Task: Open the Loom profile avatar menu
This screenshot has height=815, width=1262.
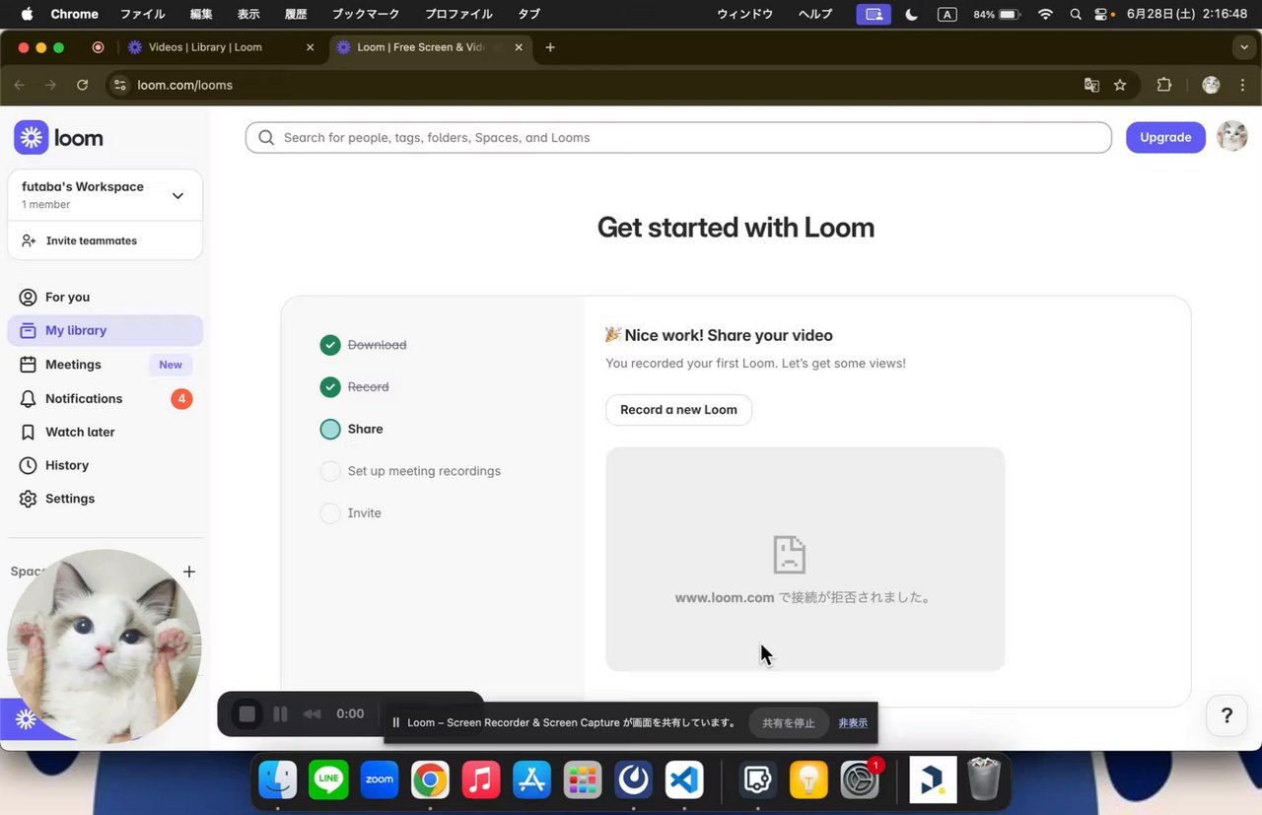Action: (x=1232, y=137)
